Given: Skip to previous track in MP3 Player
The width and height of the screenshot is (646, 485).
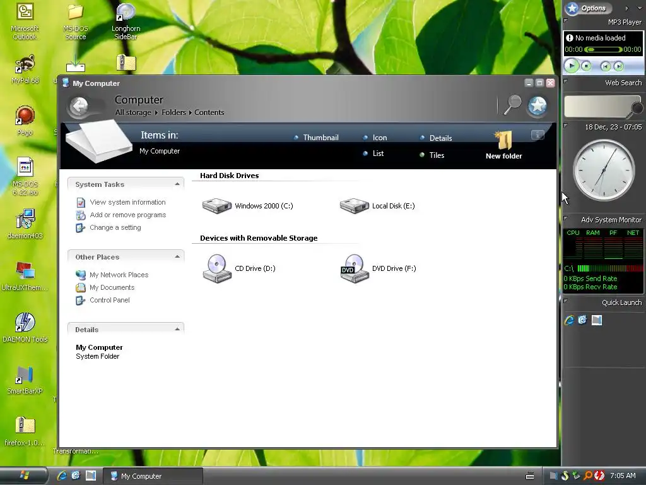Looking at the screenshot, I should click(x=605, y=66).
